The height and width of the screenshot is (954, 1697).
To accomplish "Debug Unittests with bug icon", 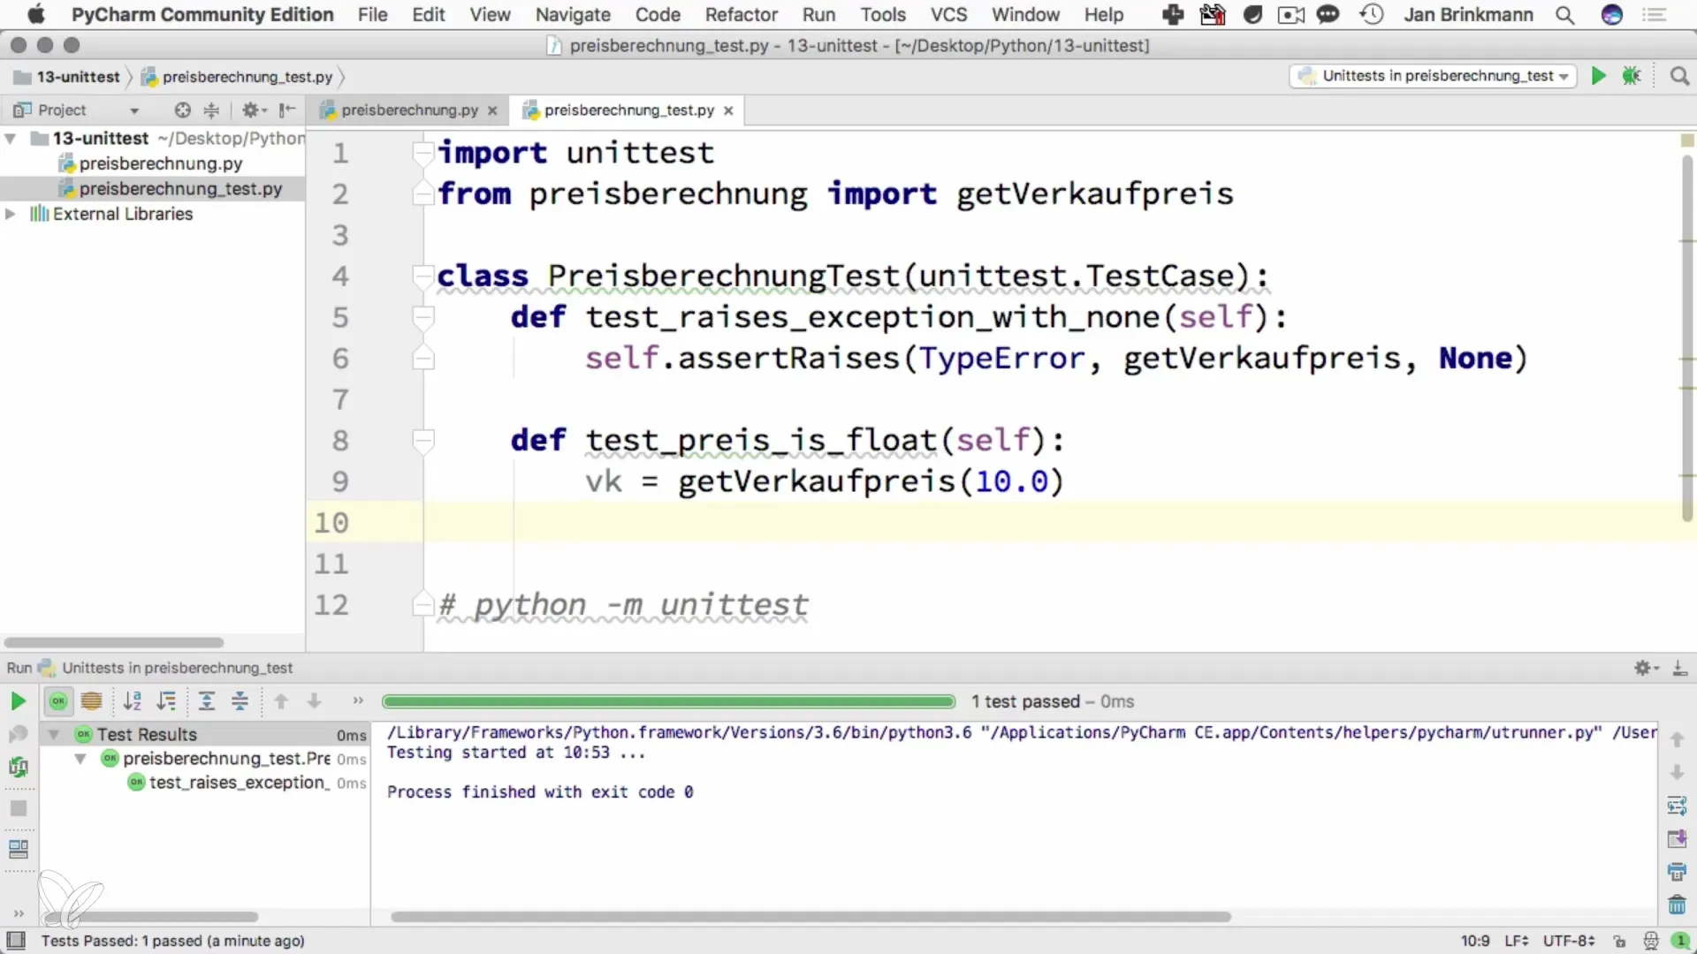I will [x=1632, y=76].
